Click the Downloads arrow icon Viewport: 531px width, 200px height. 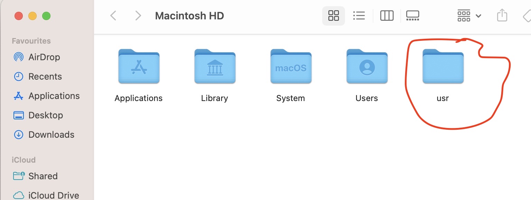click(x=18, y=135)
